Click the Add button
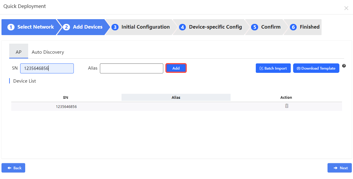Viewport: 353px width, 179px height. [x=176, y=68]
